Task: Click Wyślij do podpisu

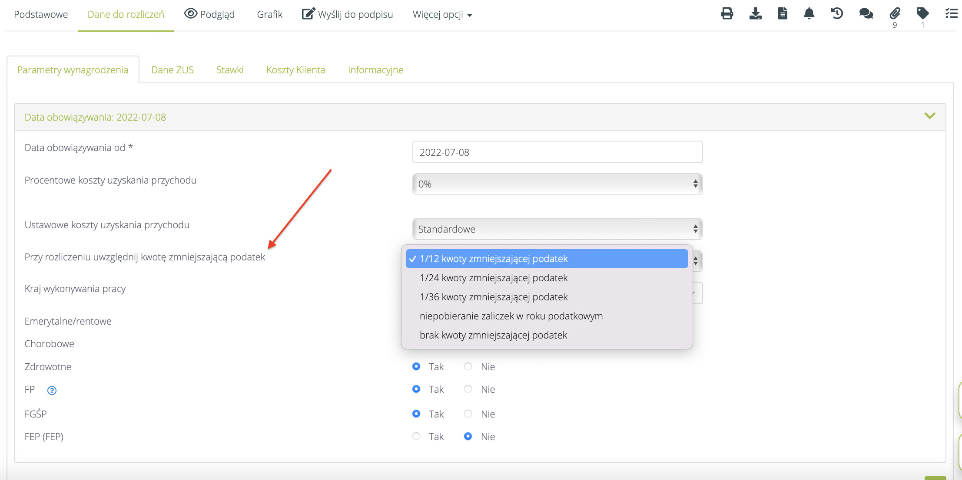Action: 348,14
